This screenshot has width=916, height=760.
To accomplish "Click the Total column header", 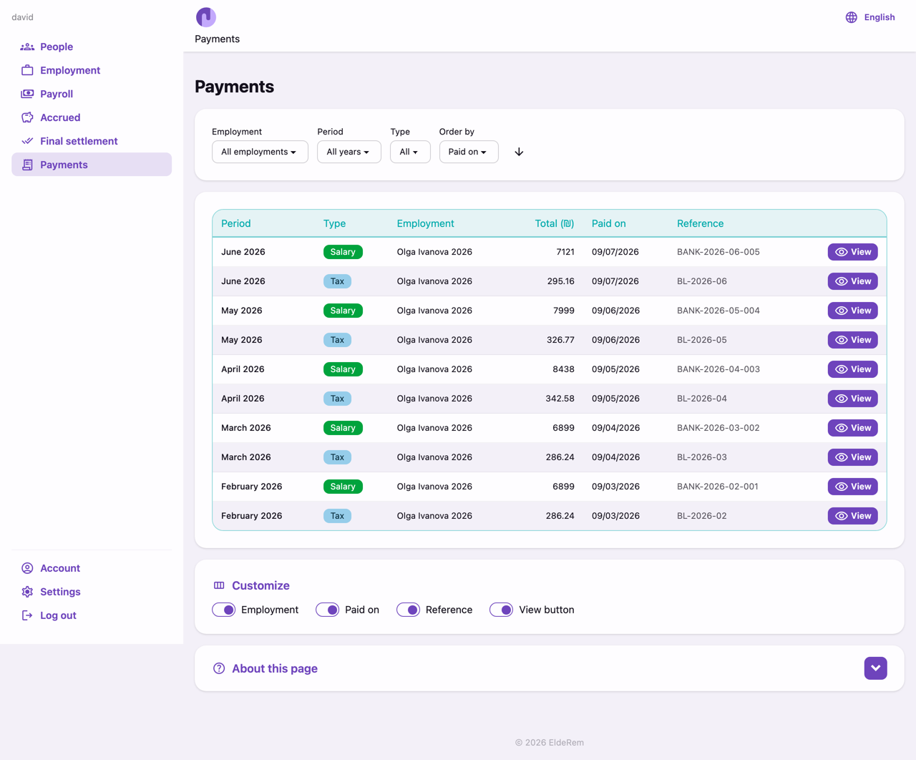I will click(x=555, y=223).
